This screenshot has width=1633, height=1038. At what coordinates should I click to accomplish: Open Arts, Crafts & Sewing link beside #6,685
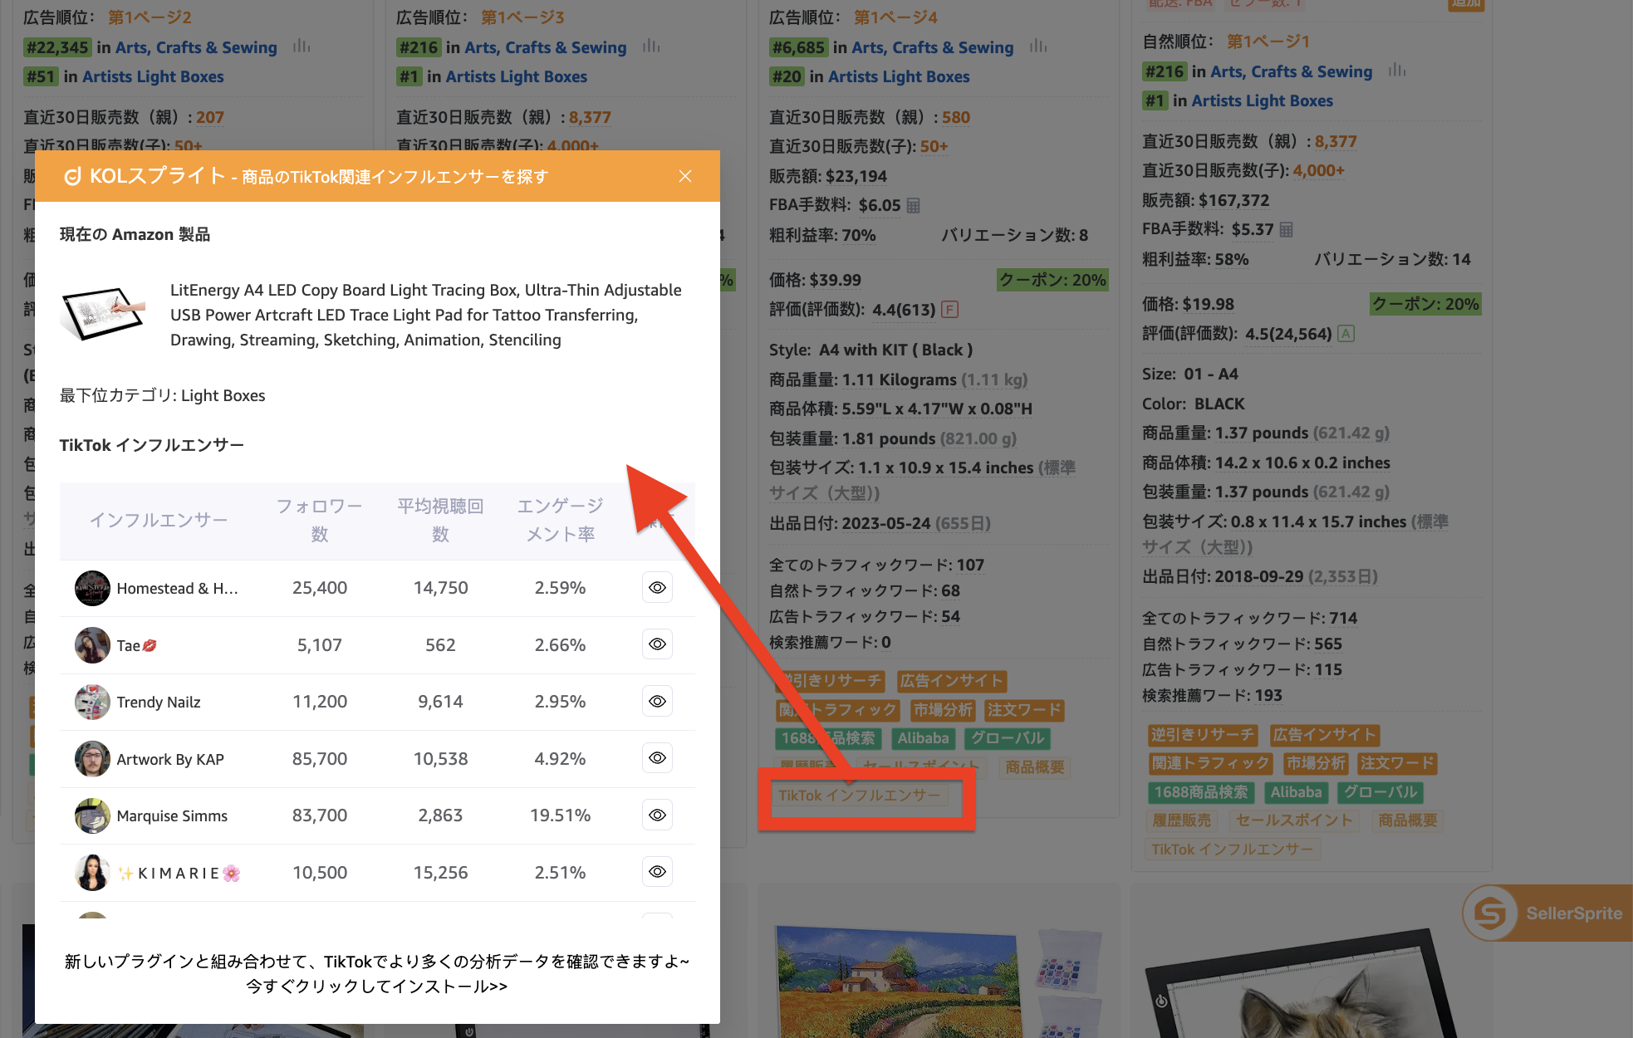933,47
